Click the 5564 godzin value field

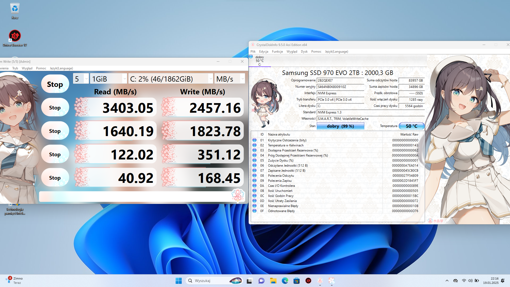coord(411,106)
